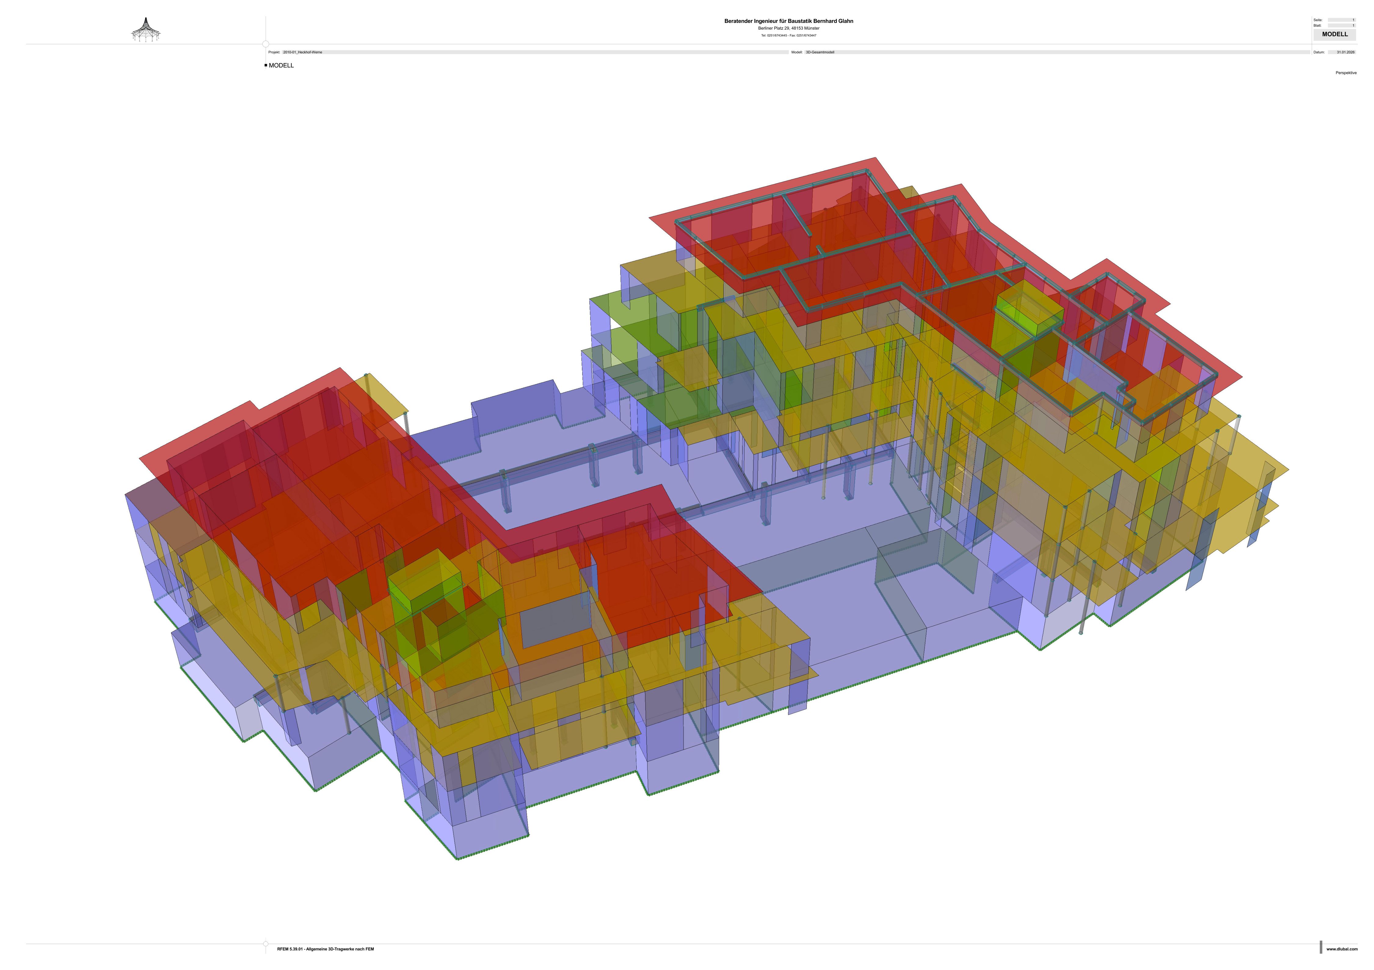
Task: Click the gray MODELL box at top right
Action: click(x=1335, y=35)
